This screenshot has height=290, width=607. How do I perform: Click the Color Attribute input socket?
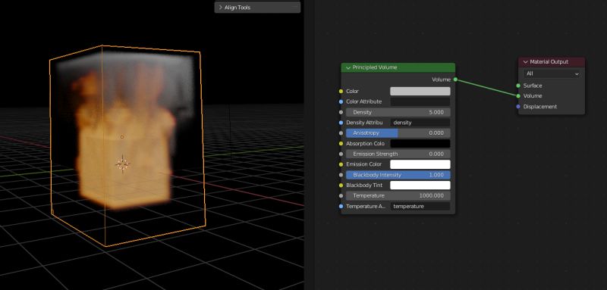point(341,102)
